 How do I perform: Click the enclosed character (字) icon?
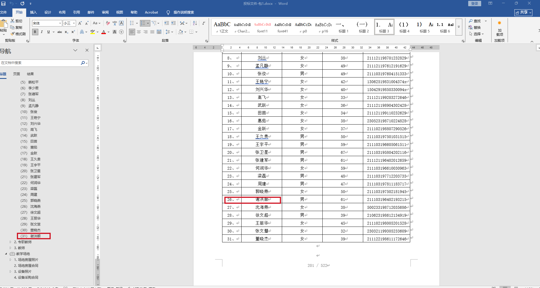click(x=121, y=32)
